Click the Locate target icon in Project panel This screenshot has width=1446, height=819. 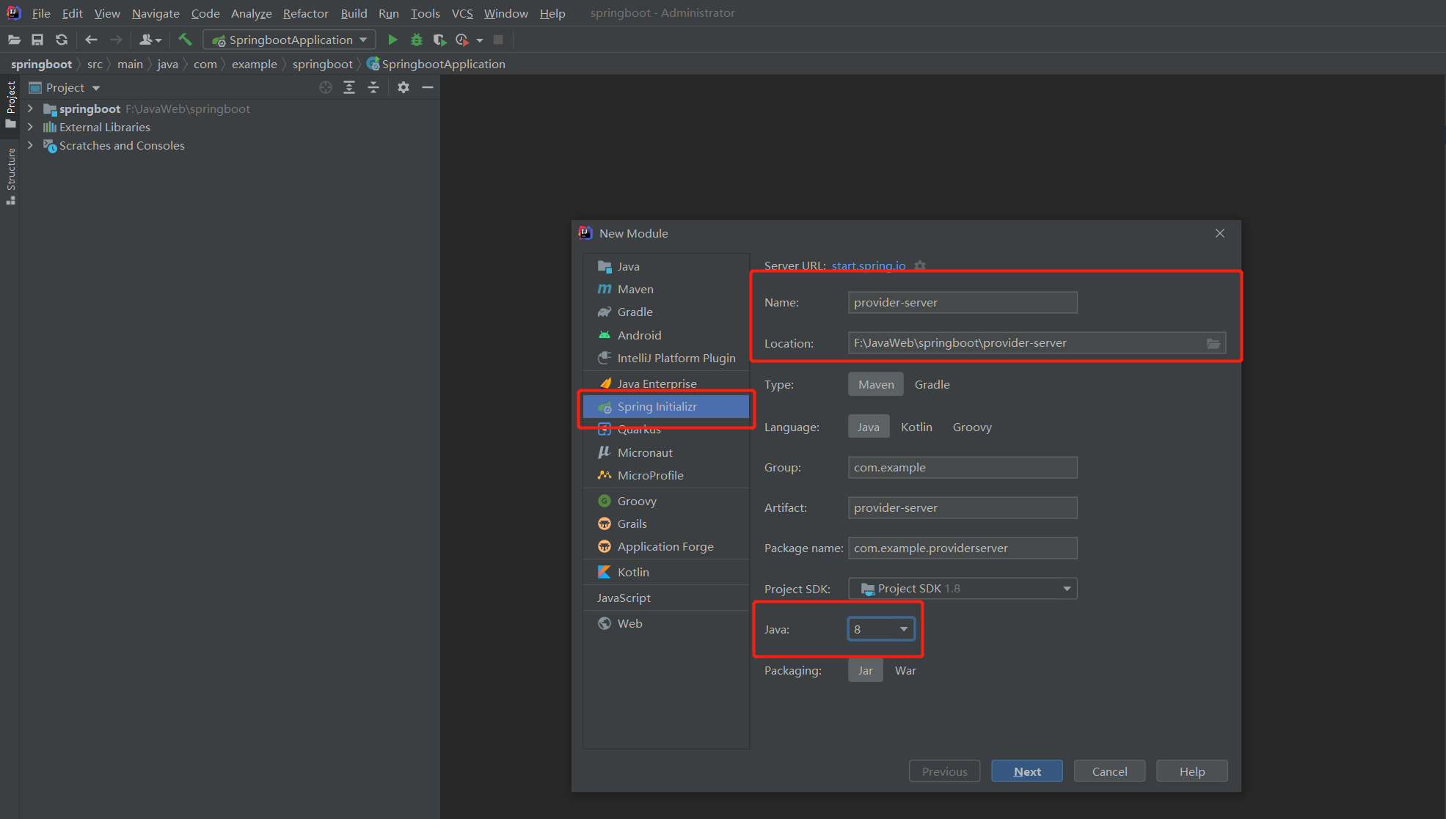pos(326,87)
